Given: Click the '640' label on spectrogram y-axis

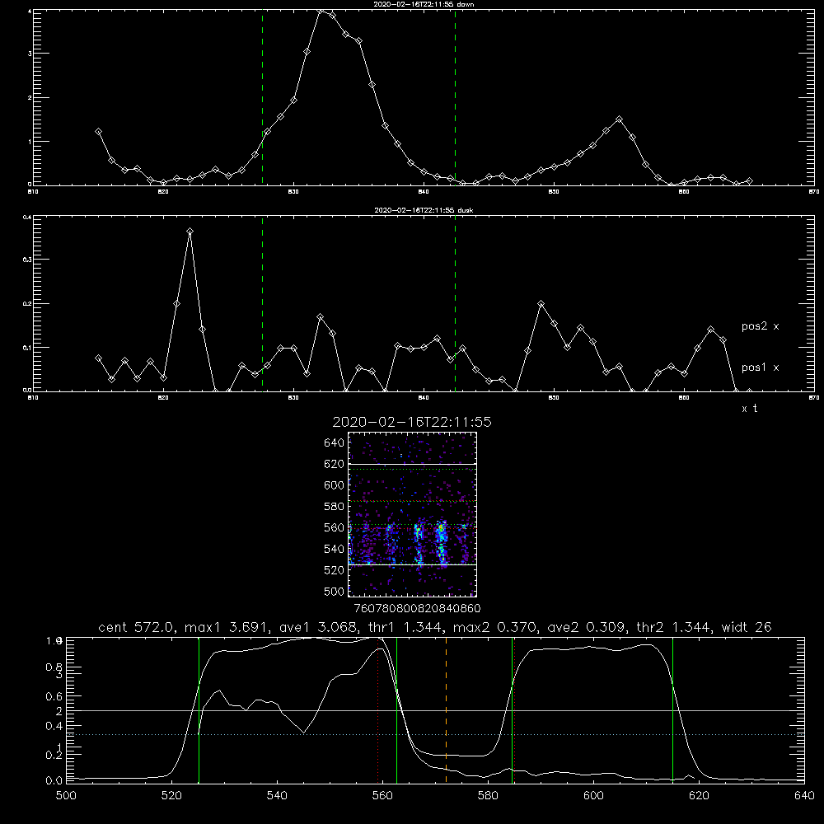Looking at the screenshot, I should (x=335, y=443).
